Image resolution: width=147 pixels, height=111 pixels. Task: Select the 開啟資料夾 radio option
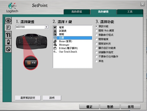coord(96,44)
